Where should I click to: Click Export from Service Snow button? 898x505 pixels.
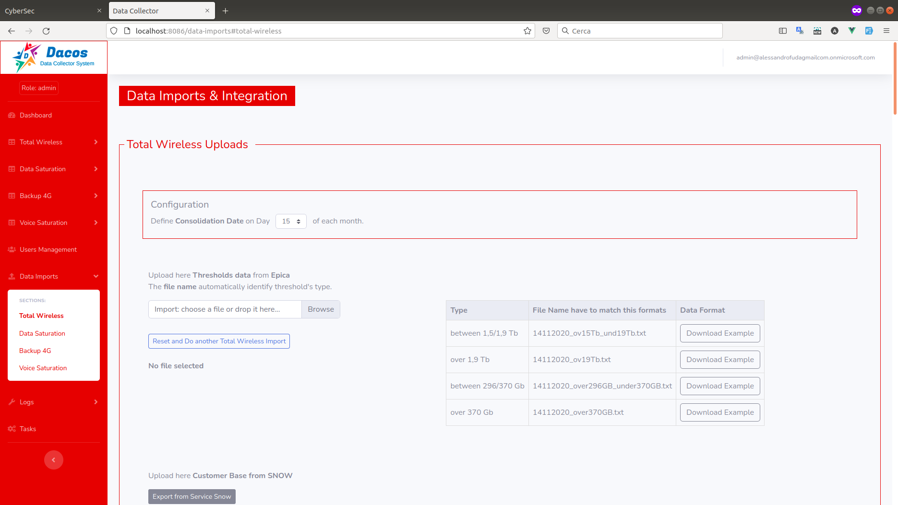(192, 496)
